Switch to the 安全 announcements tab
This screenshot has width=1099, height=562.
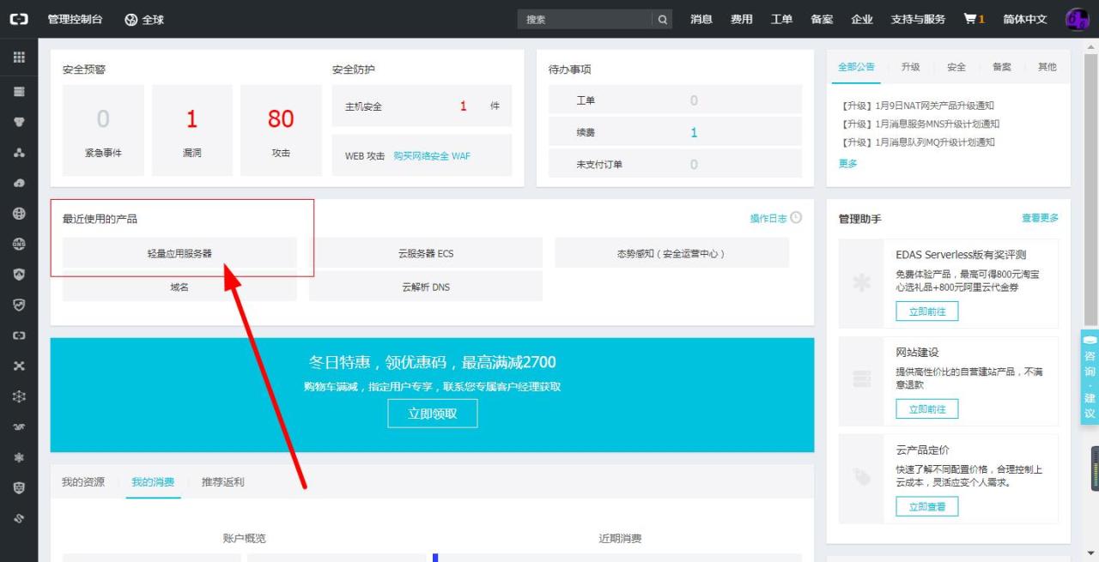(956, 67)
